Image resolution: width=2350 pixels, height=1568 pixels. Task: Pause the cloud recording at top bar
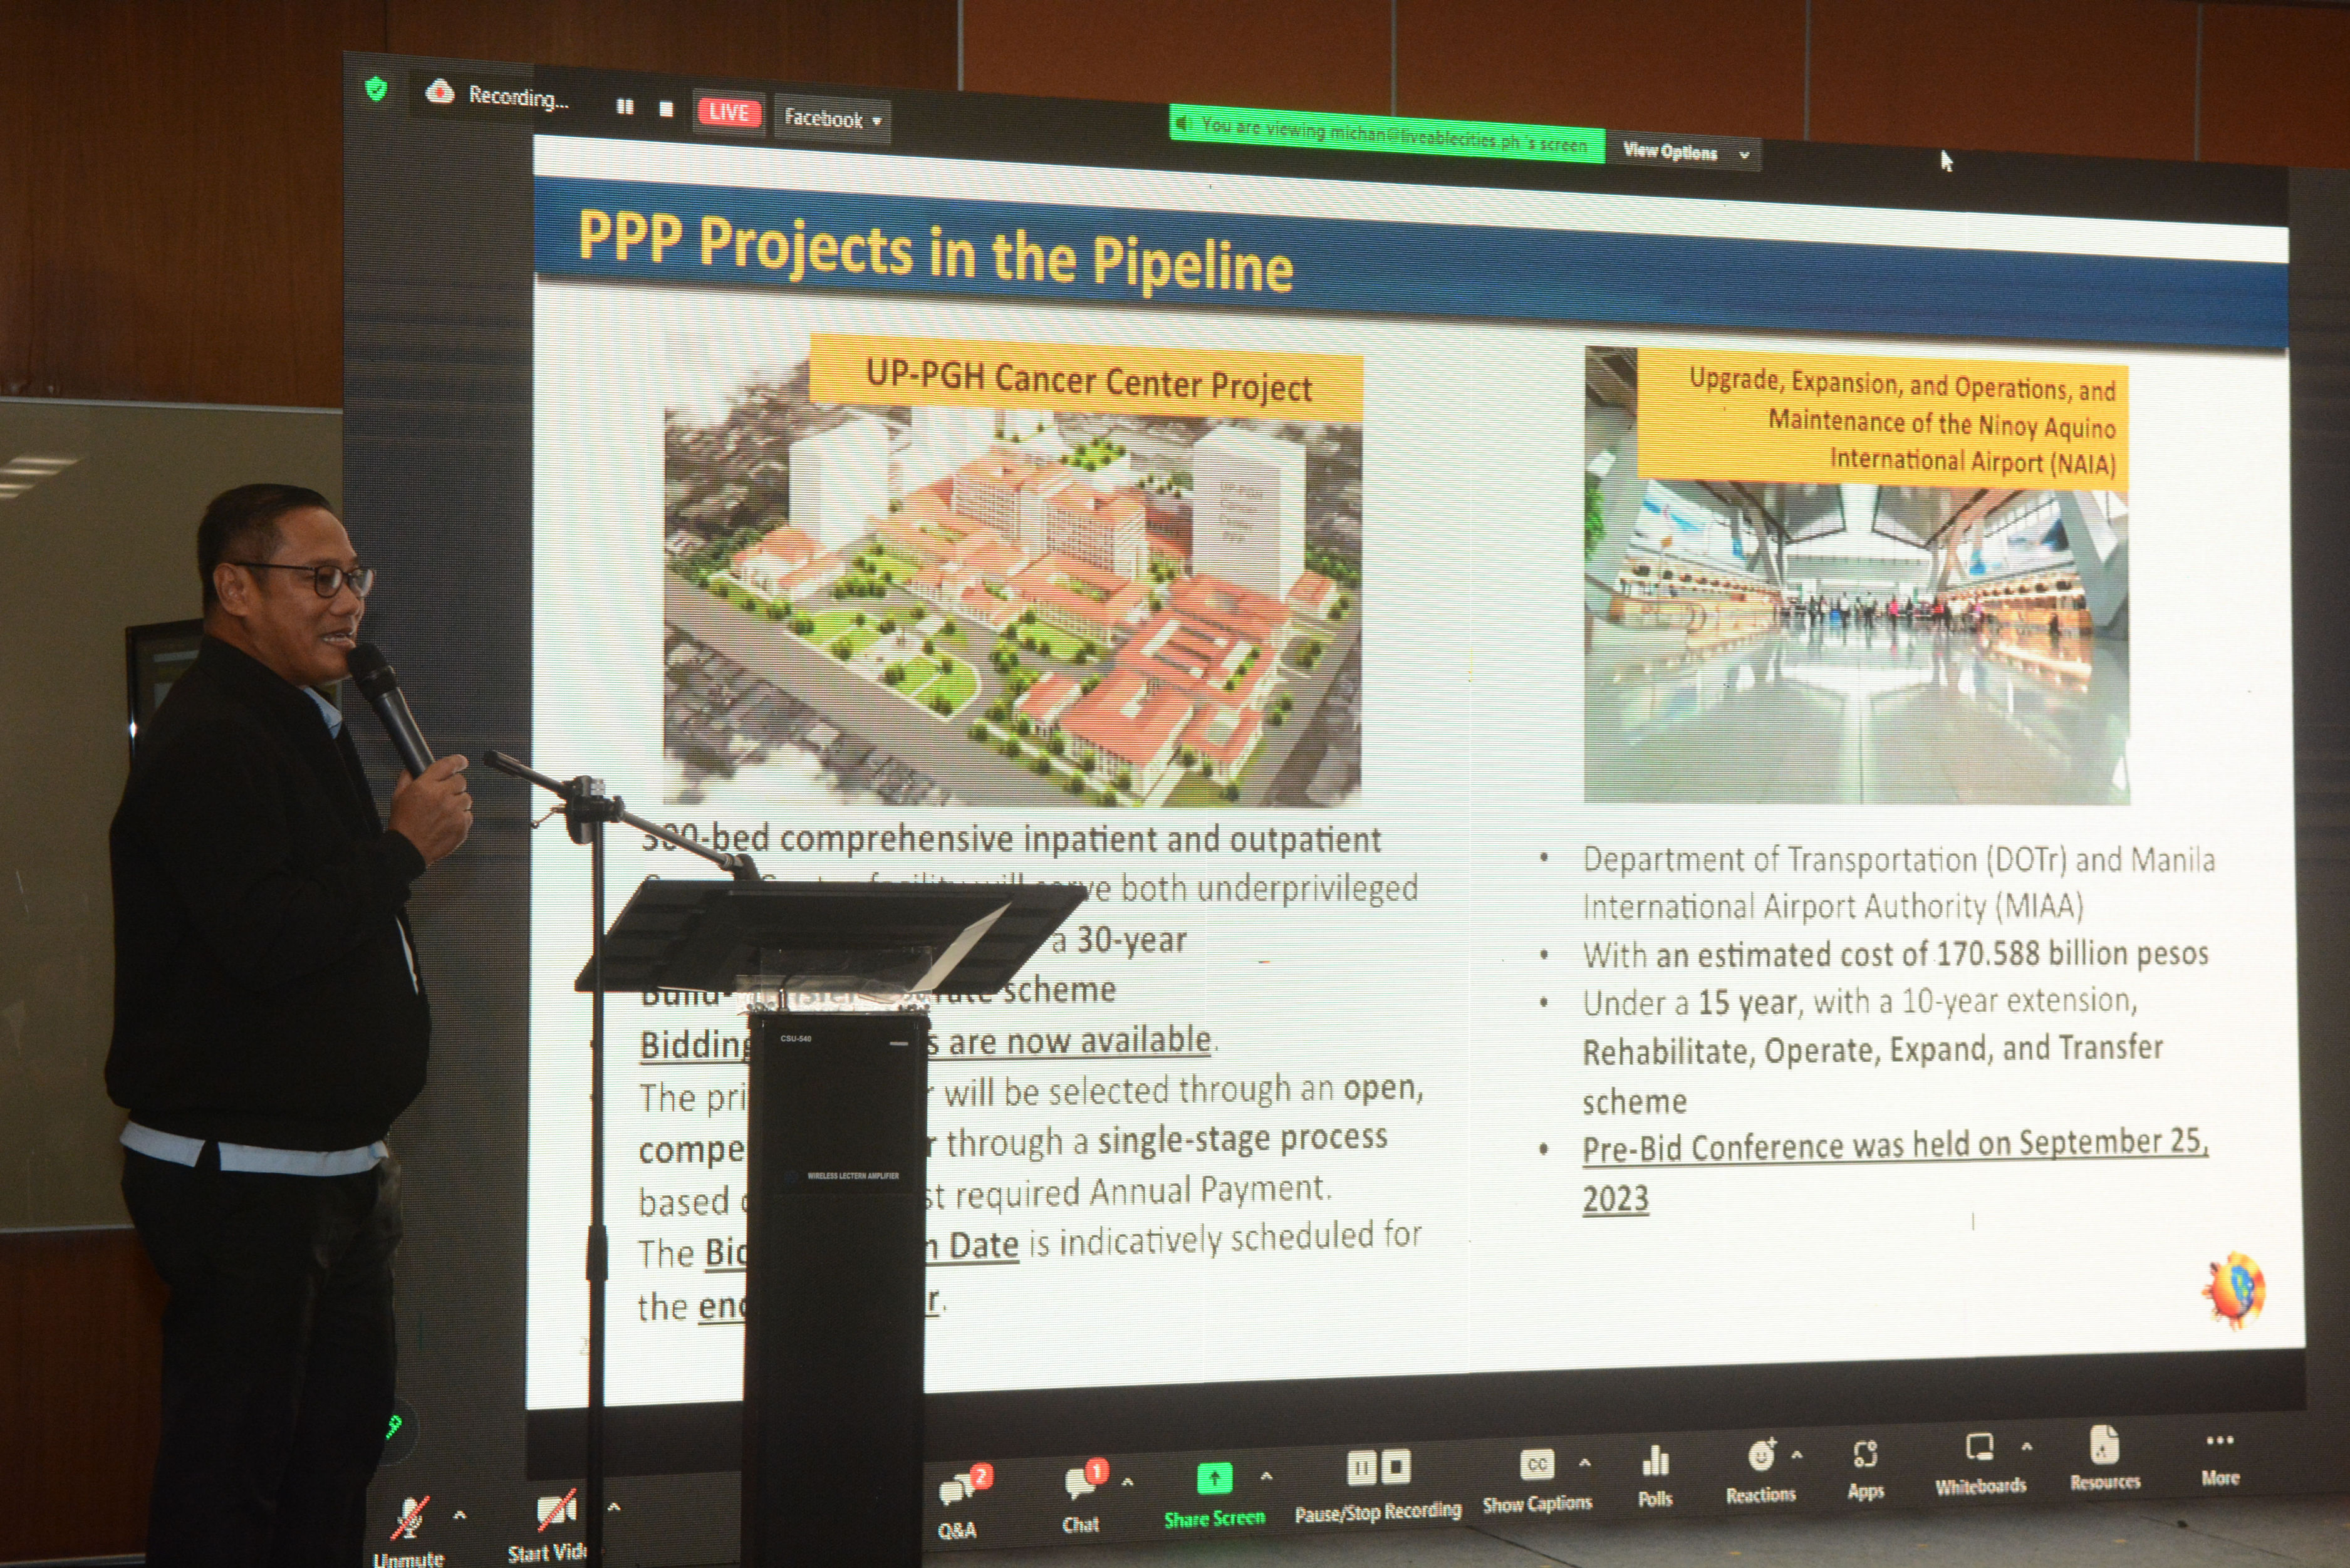point(625,106)
